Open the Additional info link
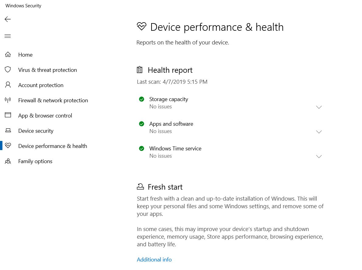 click(154, 260)
